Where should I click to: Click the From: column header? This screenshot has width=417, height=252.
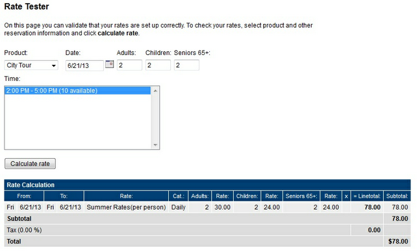24,196
